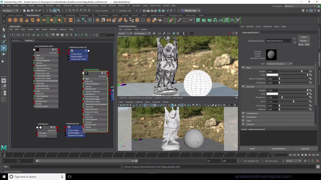The height and width of the screenshot is (180, 321).
Task: Toggle the Base Weight map connection checker
Action: (x=310, y=71)
